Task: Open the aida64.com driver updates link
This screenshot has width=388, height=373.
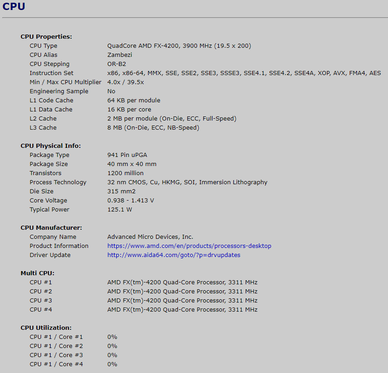Action: pyautogui.click(x=174, y=255)
